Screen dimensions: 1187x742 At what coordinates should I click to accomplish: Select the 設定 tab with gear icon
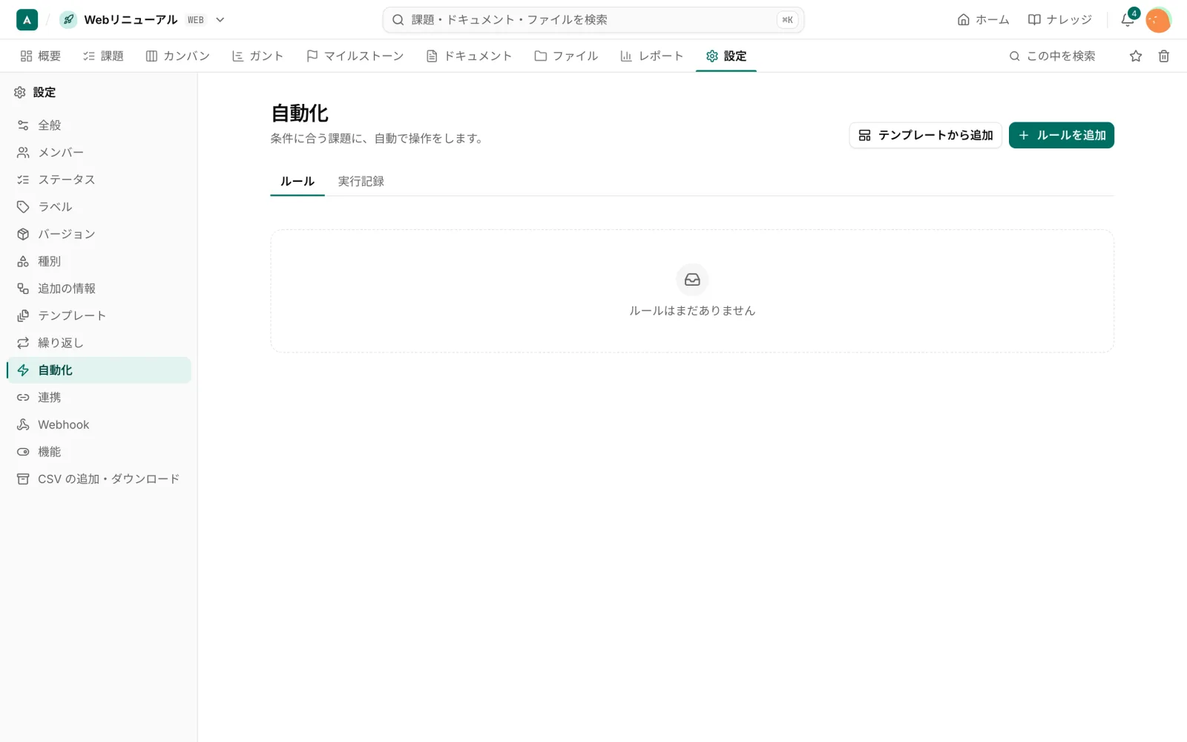click(x=726, y=56)
